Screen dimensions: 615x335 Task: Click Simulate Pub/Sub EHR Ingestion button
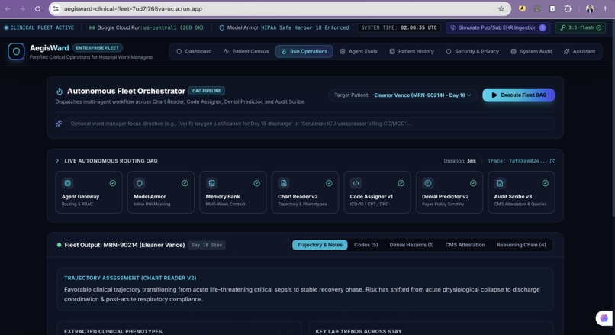(497, 27)
